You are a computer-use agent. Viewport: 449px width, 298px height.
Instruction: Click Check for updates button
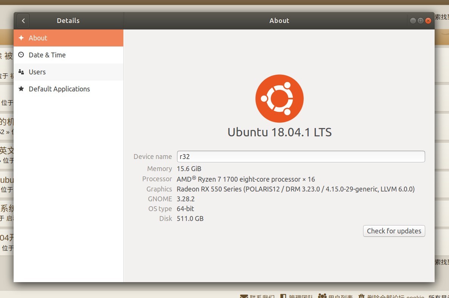coord(394,231)
